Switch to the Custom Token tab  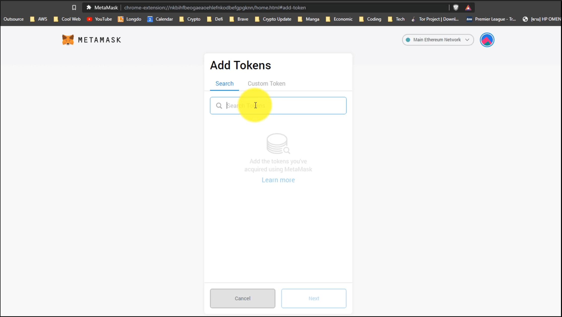(x=266, y=83)
